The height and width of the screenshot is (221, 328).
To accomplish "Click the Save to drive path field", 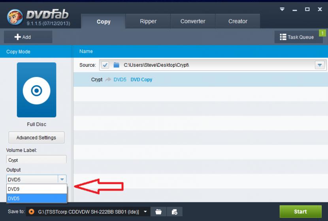I will click(88, 212).
